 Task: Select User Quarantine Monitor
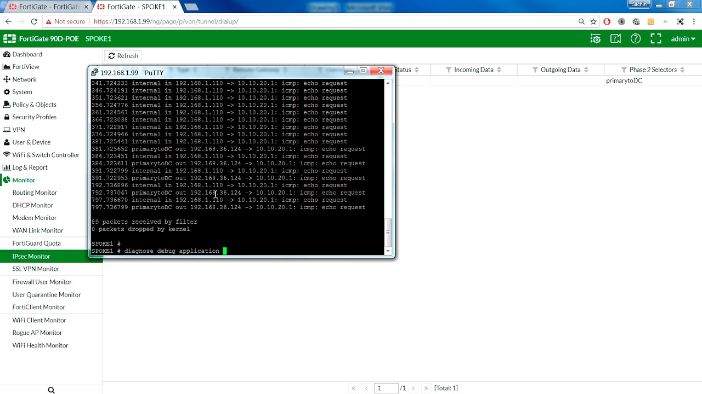click(47, 294)
